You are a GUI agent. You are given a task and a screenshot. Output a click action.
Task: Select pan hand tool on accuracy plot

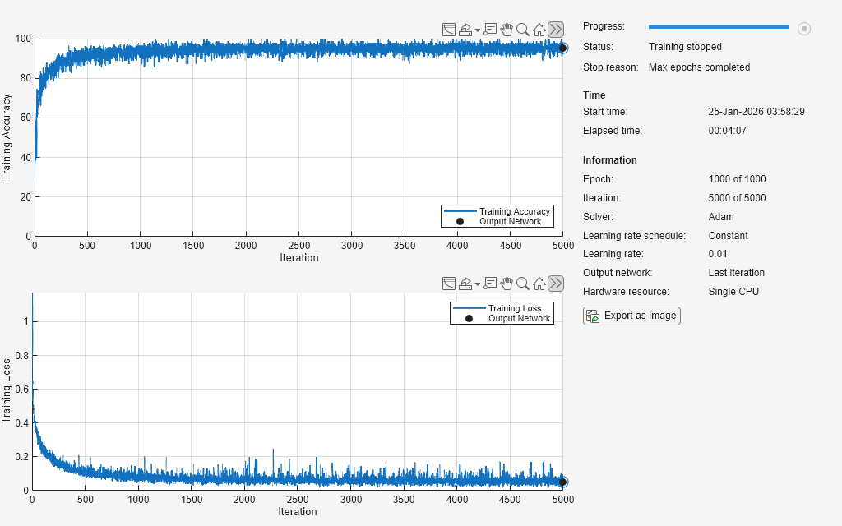tap(507, 30)
